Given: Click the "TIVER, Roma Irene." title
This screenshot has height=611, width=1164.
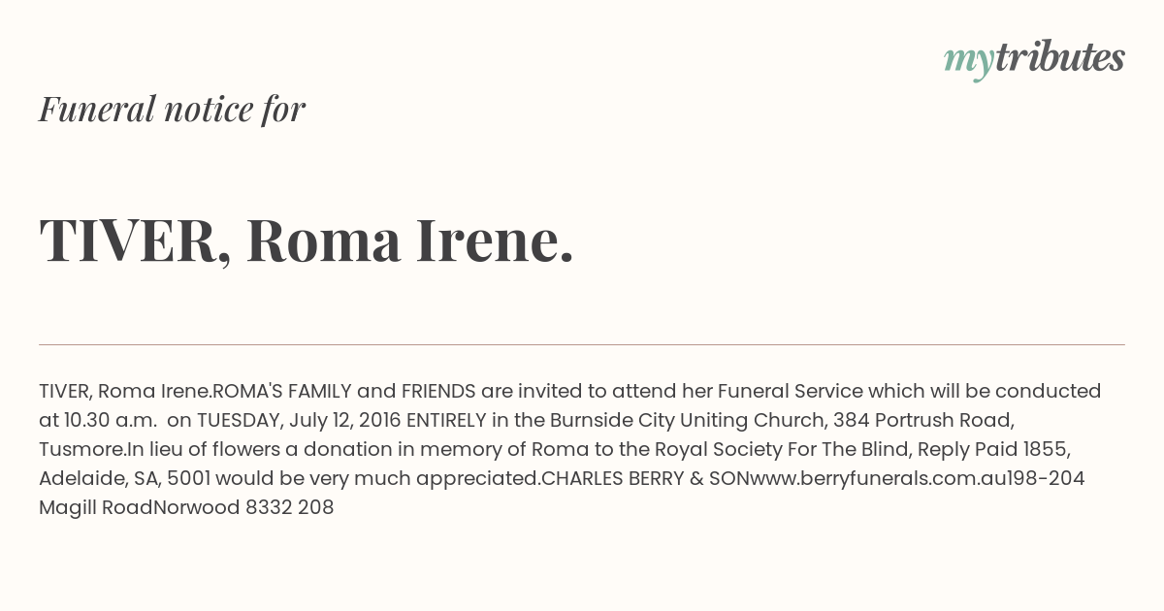Looking at the screenshot, I should [307, 241].
